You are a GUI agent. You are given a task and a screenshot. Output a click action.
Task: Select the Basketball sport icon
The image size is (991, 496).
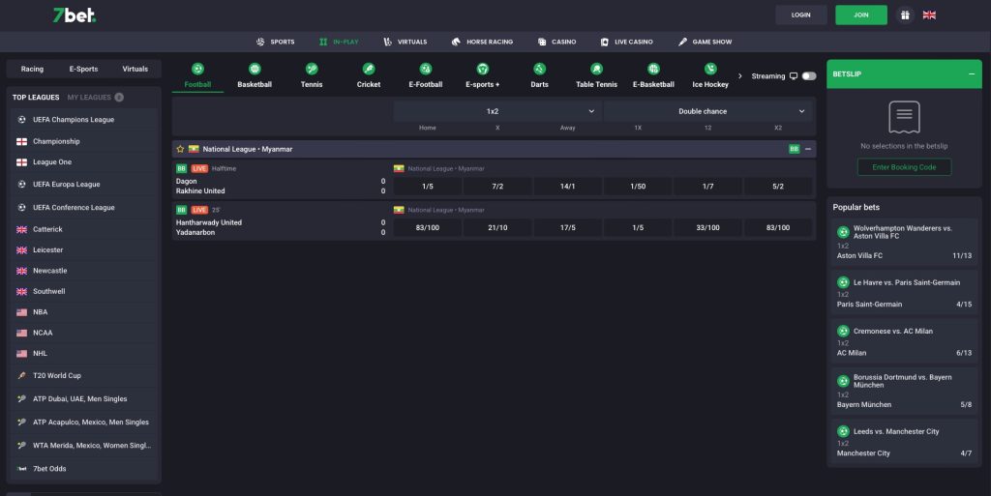click(255, 69)
